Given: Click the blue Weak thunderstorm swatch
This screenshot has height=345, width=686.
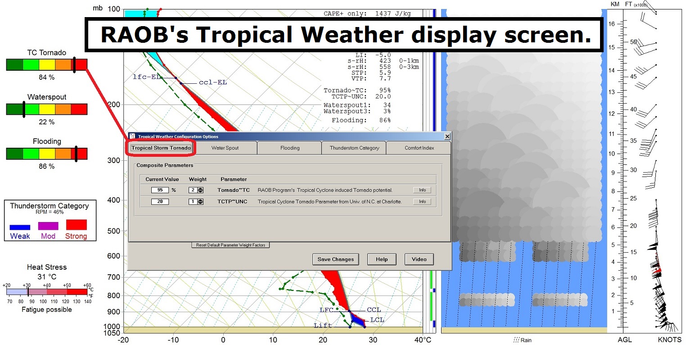Looking at the screenshot, I should [x=20, y=227].
